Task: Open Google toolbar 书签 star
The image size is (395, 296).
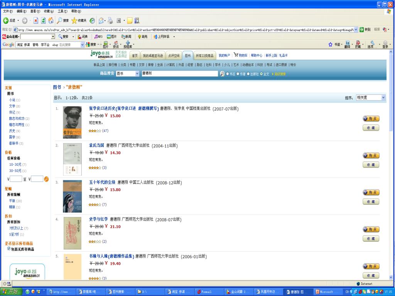Action: point(334,45)
